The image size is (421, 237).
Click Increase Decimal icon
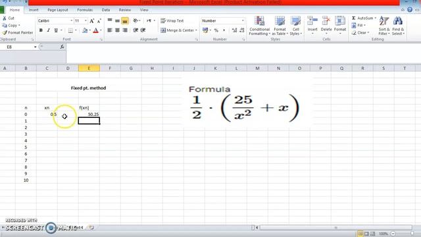click(234, 30)
